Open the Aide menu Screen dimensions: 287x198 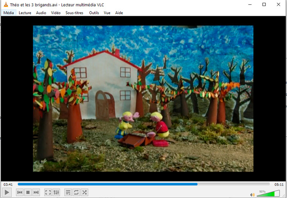pyautogui.click(x=119, y=13)
